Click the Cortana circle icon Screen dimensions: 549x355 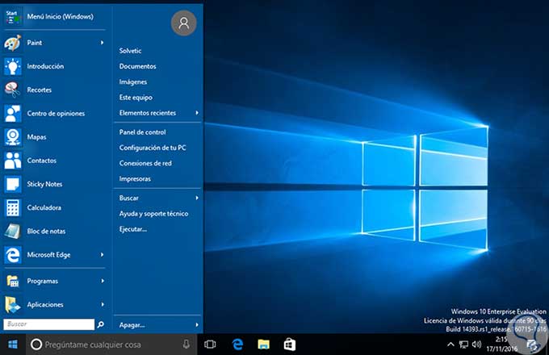tap(36, 345)
